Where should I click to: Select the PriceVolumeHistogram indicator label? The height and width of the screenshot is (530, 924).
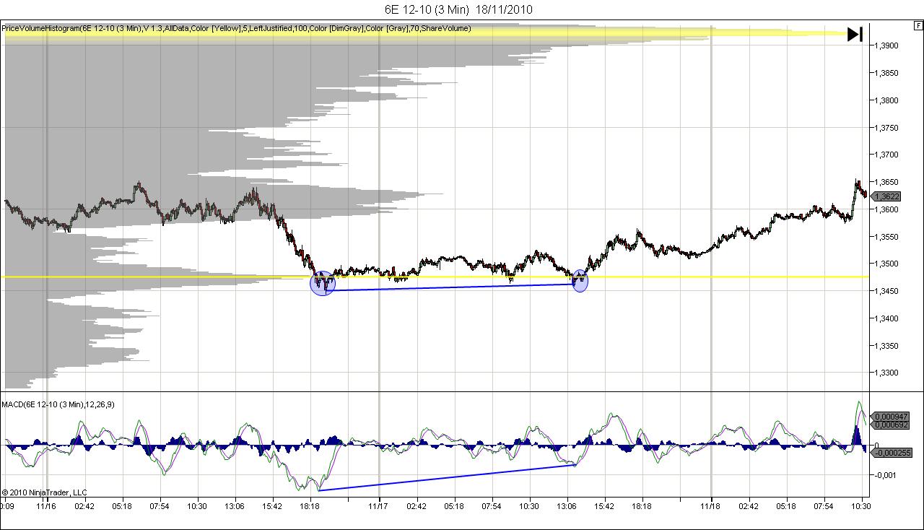point(236,28)
